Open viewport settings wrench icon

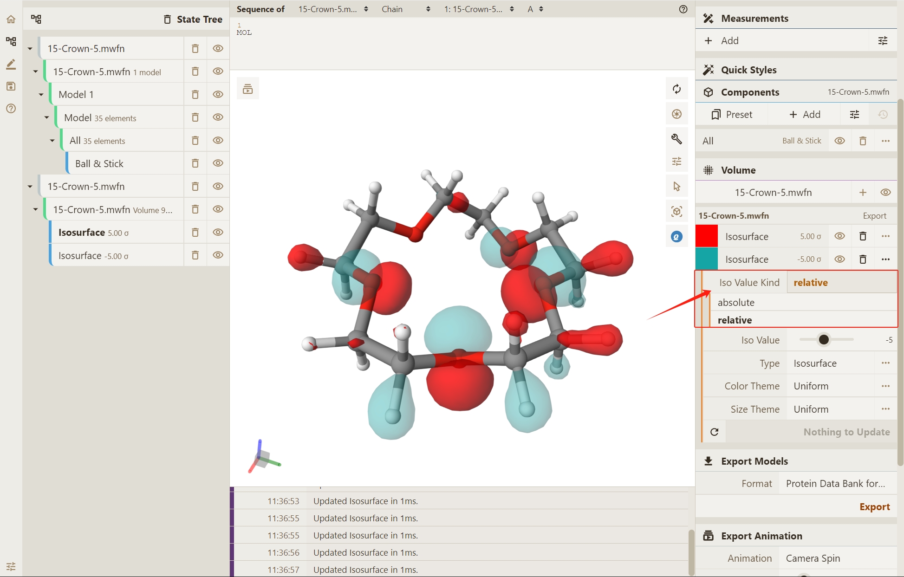tap(676, 139)
